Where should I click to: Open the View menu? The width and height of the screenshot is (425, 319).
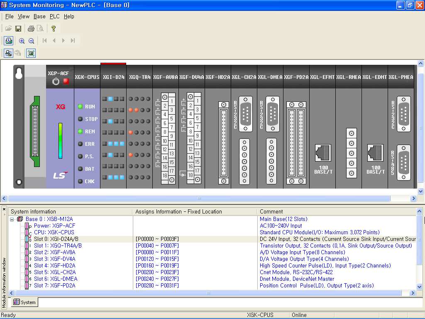point(24,16)
